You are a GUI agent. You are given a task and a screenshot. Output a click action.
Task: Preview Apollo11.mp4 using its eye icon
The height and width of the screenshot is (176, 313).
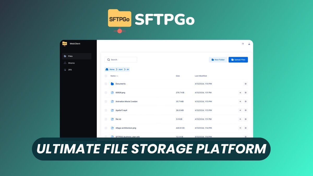tap(240, 110)
